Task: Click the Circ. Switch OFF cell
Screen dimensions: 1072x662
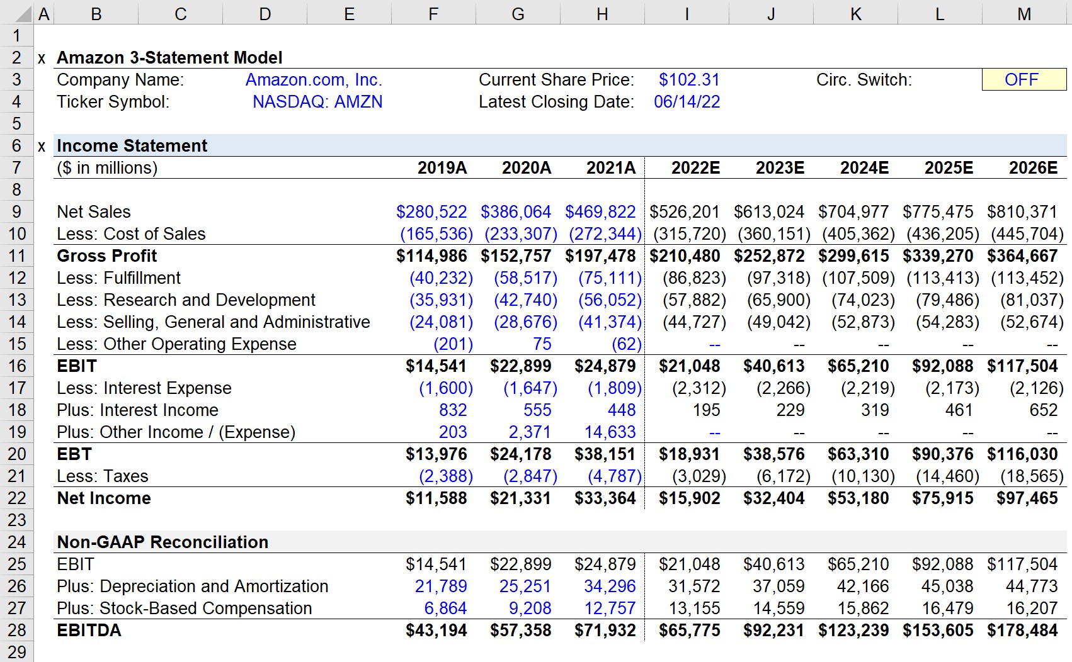Action: (1024, 80)
